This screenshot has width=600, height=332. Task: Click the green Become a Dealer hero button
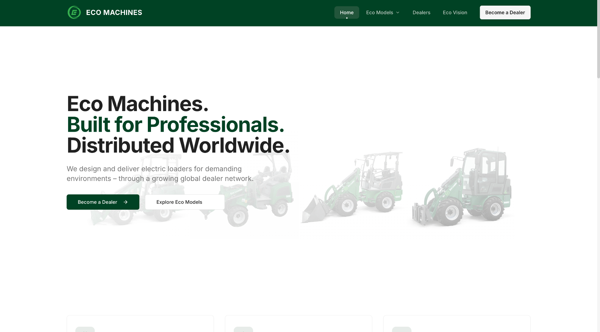coord(103,202)
